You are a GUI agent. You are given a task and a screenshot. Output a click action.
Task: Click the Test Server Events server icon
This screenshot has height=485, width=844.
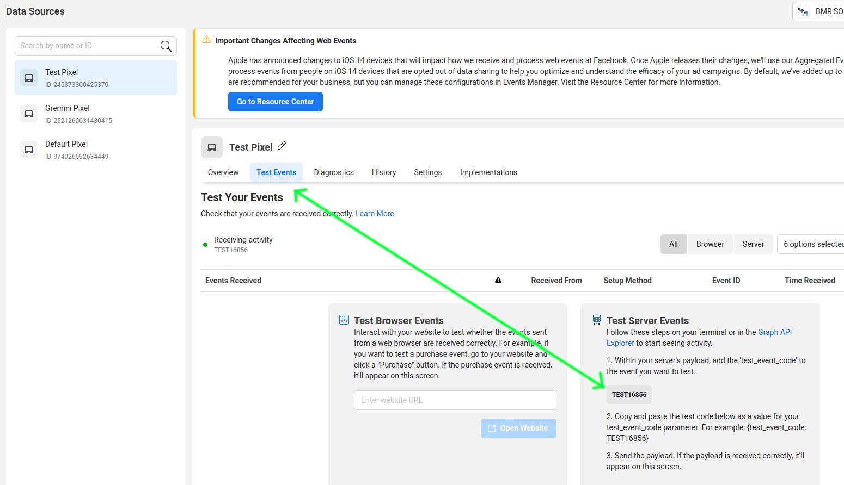tap(597, 320)
